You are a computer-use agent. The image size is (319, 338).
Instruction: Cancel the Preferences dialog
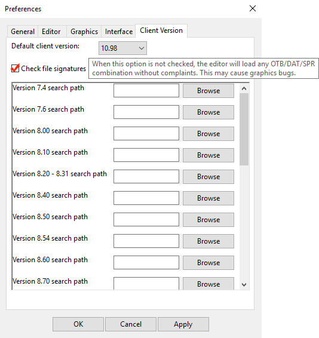[131, 324]
